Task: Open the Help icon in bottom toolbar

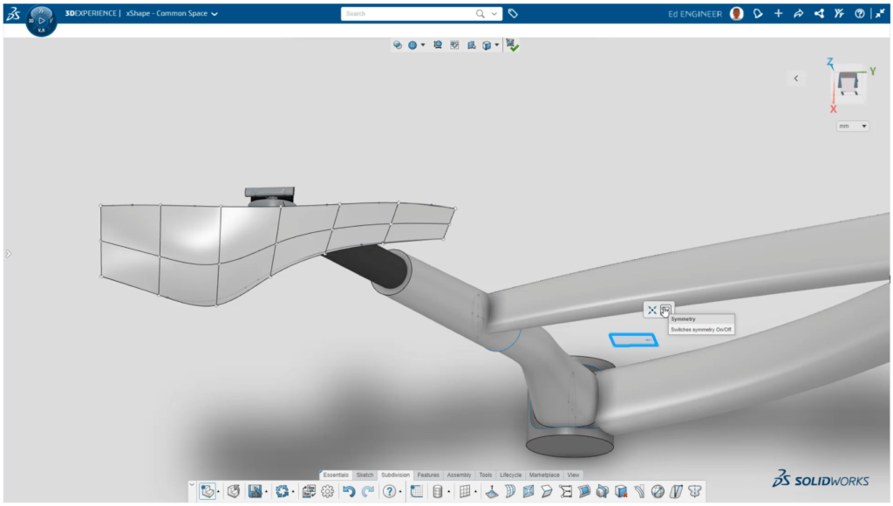Action: 391,491
